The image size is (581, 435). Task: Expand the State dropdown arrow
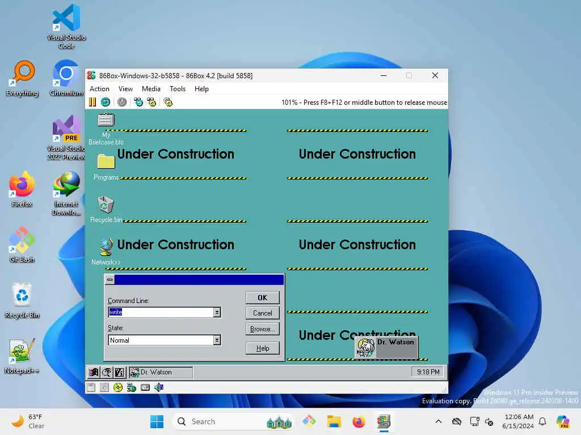217,340
